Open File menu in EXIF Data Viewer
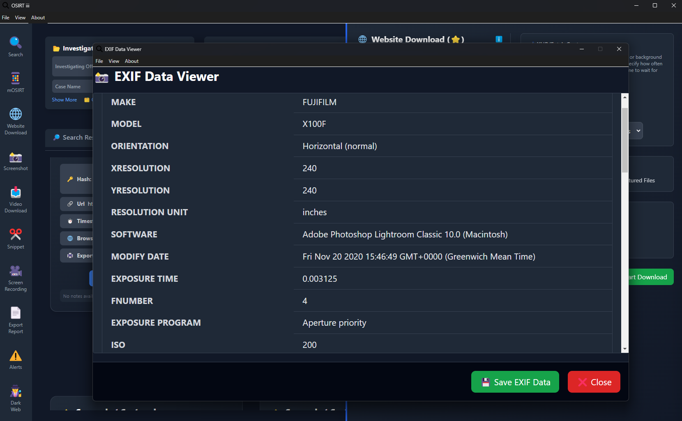682x421 pixels. pos(99,61)
